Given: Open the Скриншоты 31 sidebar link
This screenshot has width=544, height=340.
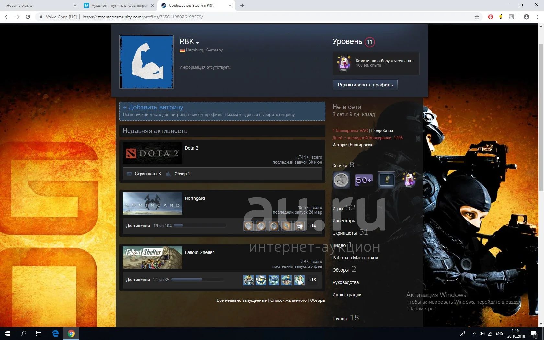Looking at the screenshot, I should pos(350,232).
